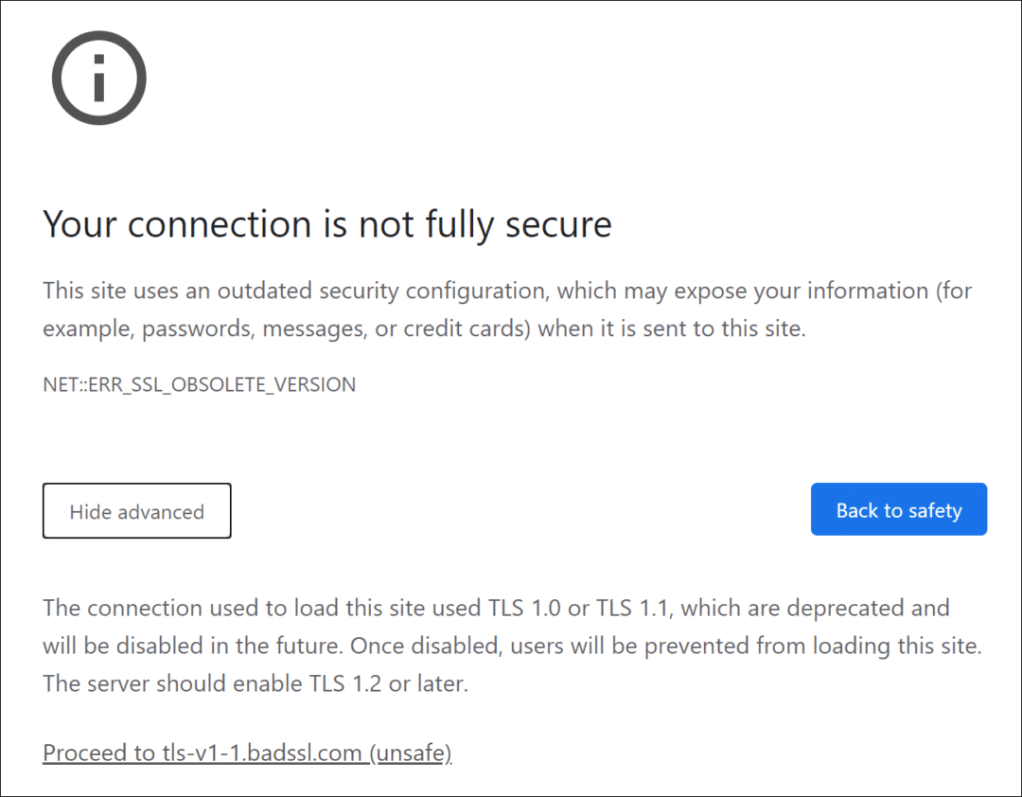Click the outlined circle graphic above the heading
Image resolution: width=1022 pixels, height=797 pixels.
[x=98, y=78]
